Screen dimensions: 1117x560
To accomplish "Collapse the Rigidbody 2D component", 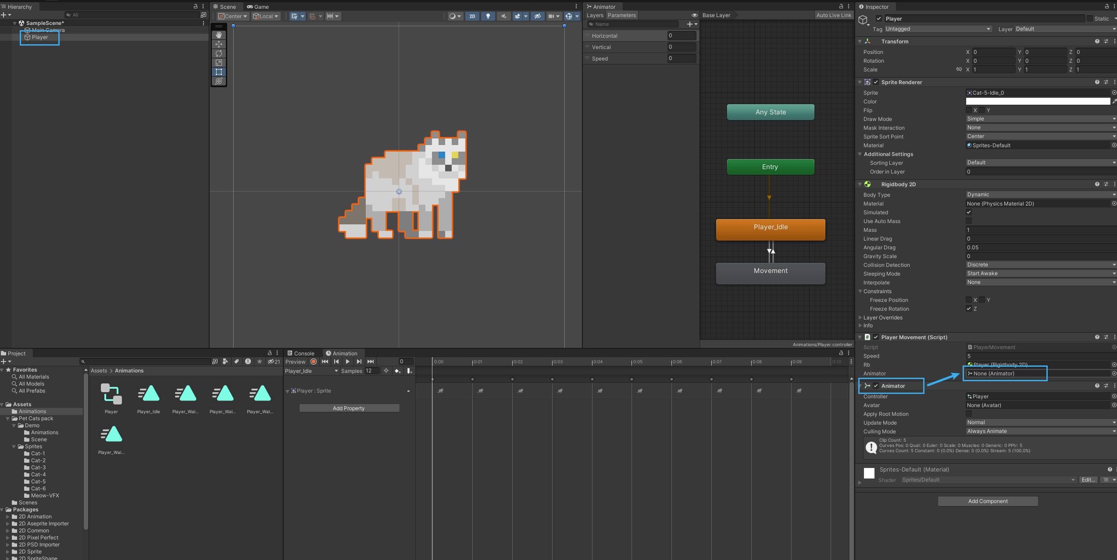I will [860, 184].
